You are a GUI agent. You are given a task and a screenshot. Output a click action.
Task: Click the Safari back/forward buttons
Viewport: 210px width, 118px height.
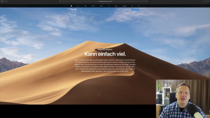coord(2,1)
